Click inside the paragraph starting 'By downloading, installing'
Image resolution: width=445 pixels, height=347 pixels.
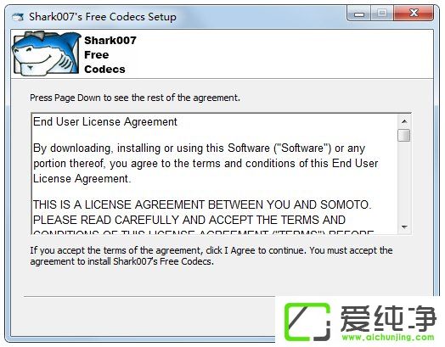206,164
